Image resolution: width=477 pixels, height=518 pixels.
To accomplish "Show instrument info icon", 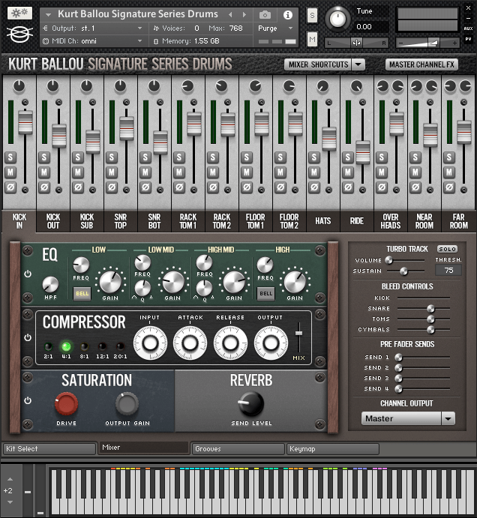I will click(x=288, y=15).
